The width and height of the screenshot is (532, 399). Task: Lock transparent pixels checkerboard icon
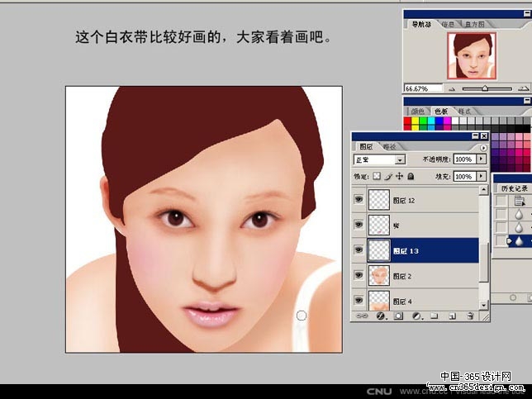(377, 176)
